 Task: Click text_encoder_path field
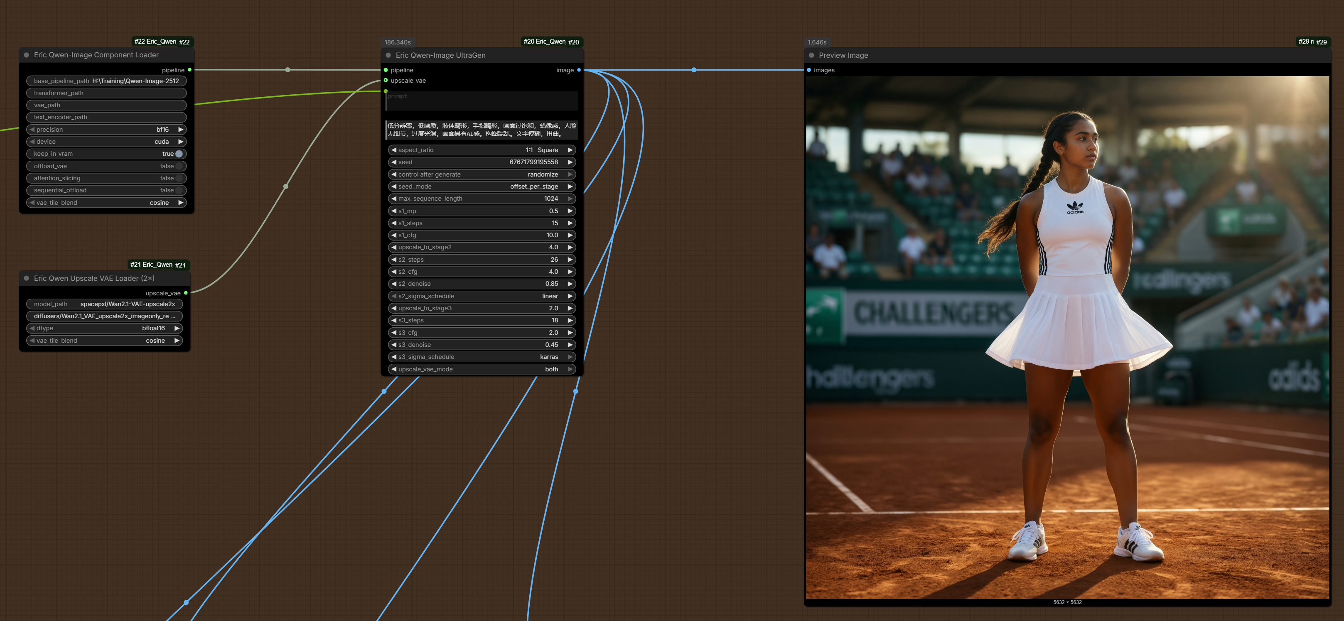(x=106, y=118)
